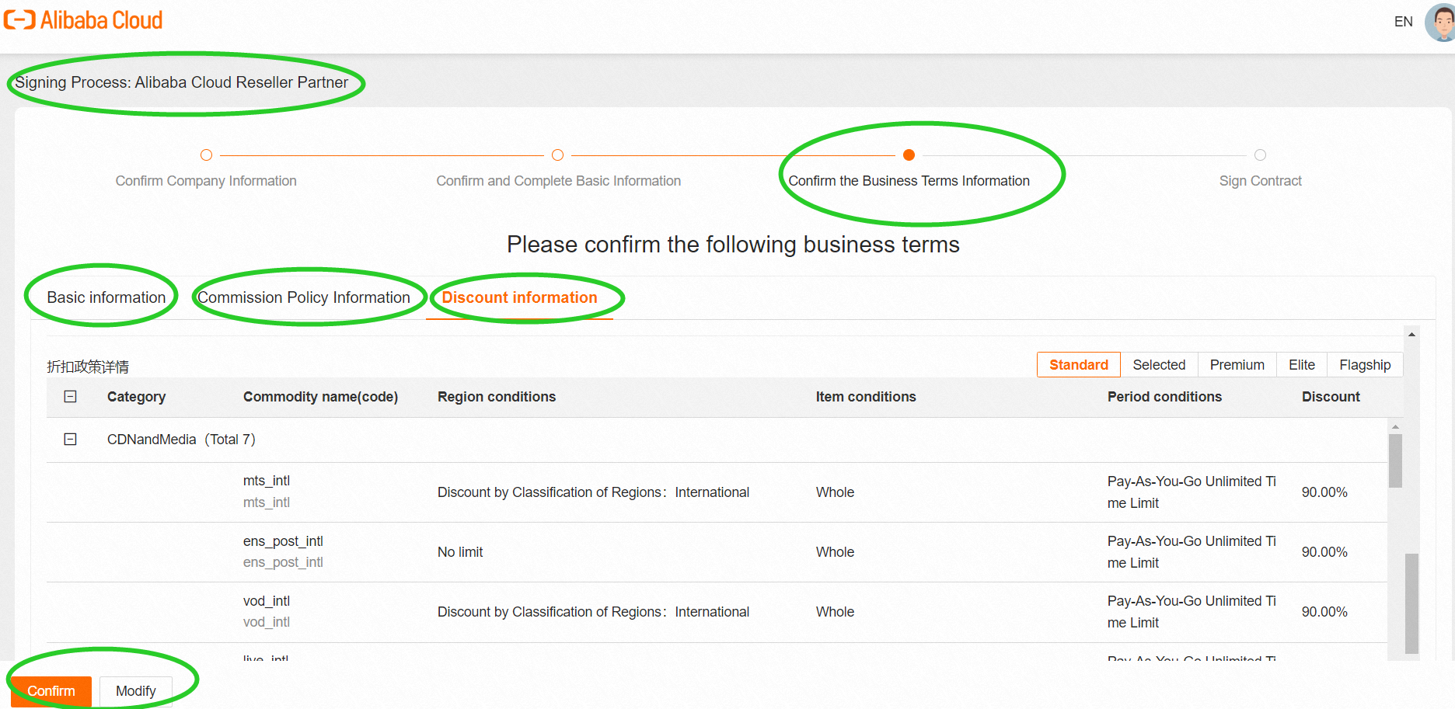This screenshot has width=1455, height=709.
Task: Click period condition of vod_intl row
Action: tap(1192, 612)
